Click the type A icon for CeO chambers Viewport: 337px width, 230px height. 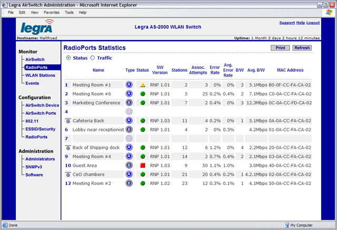click(x=129, y=174)
